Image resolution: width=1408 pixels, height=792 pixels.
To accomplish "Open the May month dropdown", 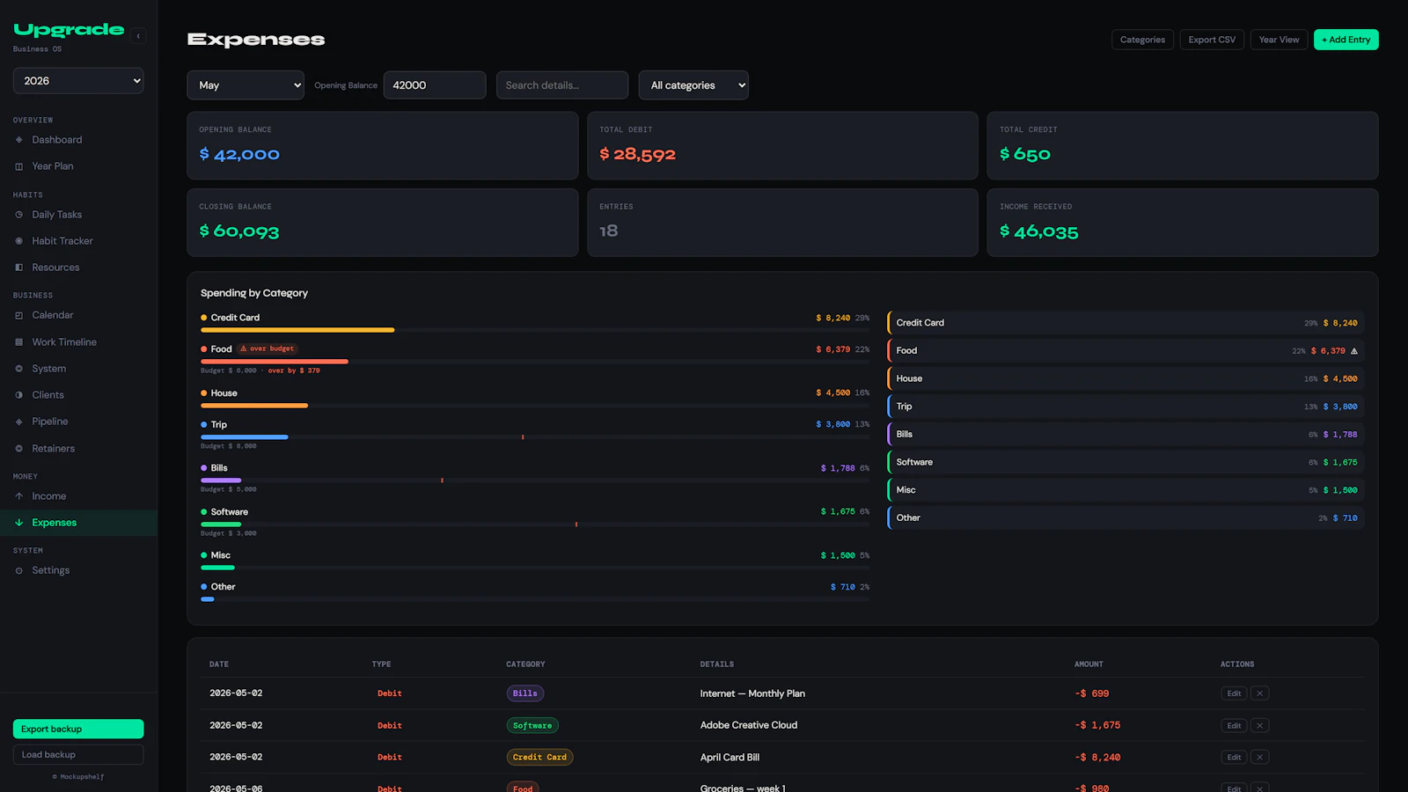I will (x=246, y=85).
